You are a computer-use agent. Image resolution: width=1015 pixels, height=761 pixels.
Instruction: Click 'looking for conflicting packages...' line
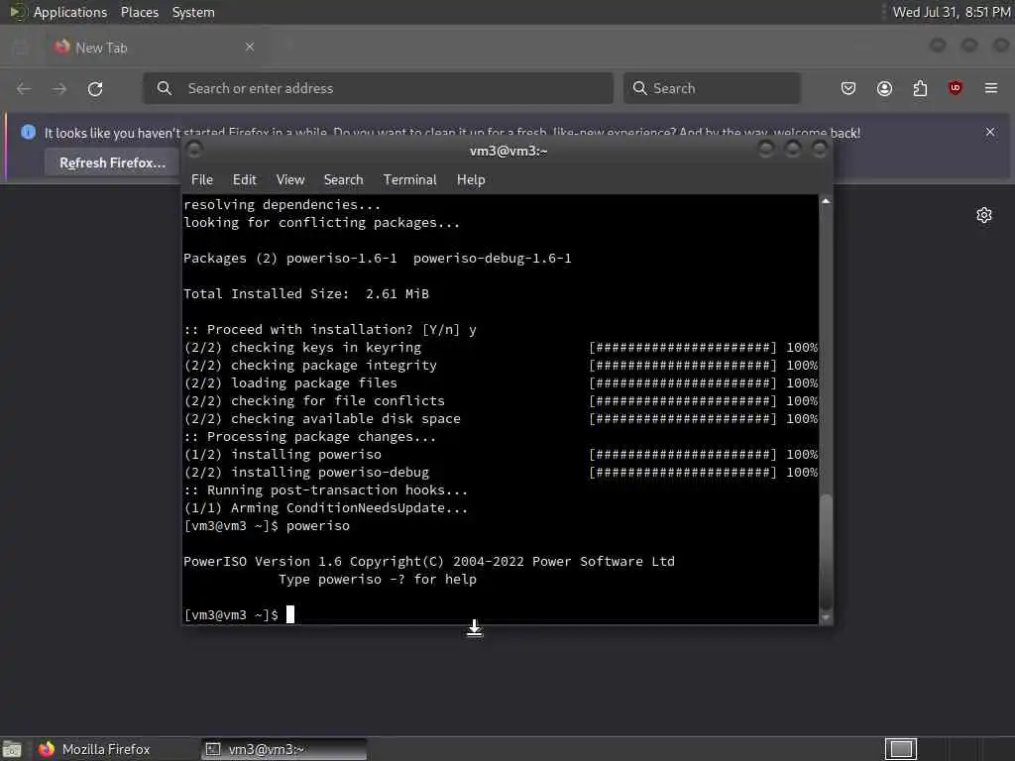tap(322, 223)
